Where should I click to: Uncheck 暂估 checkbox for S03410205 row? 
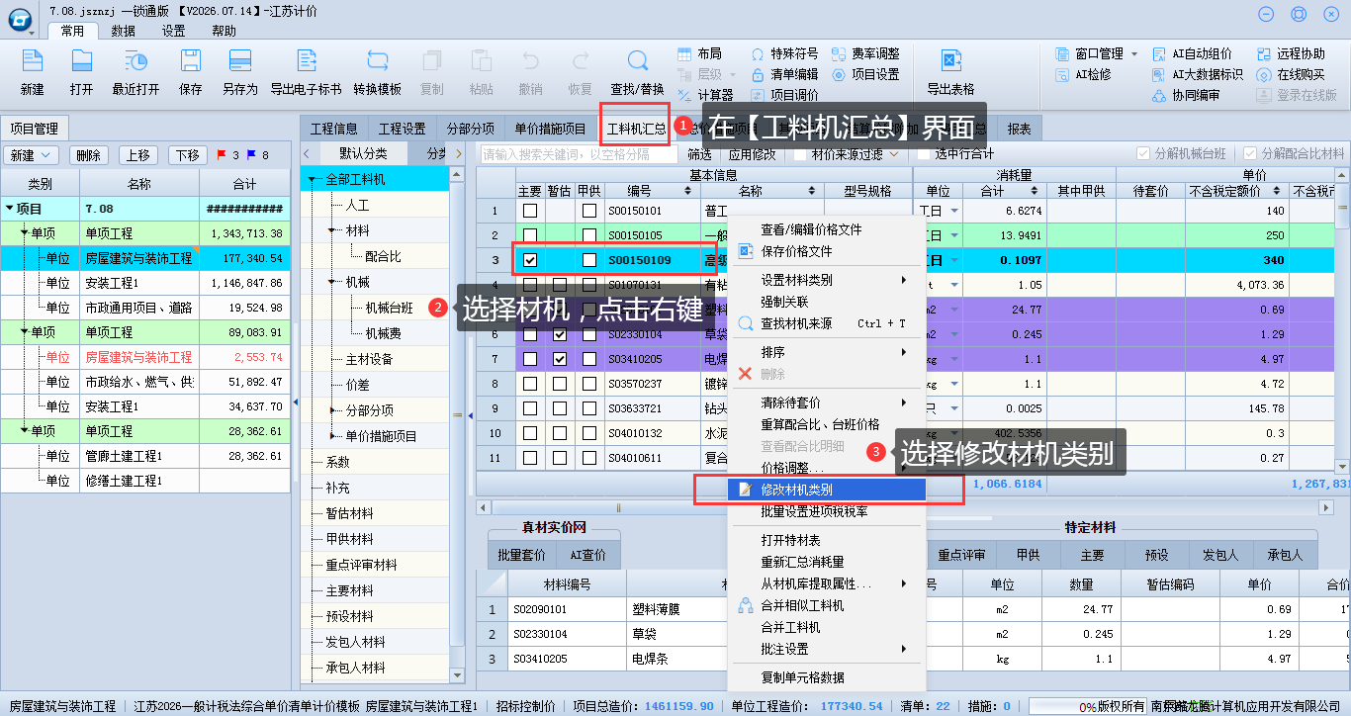[x=560, y=358]
